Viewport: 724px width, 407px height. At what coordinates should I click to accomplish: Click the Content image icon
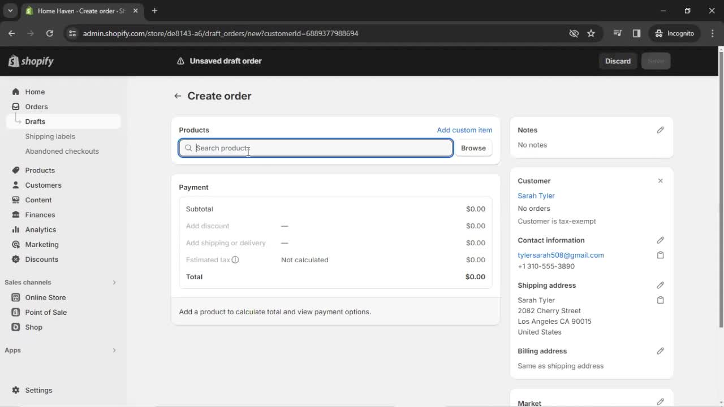coord(15,200)
